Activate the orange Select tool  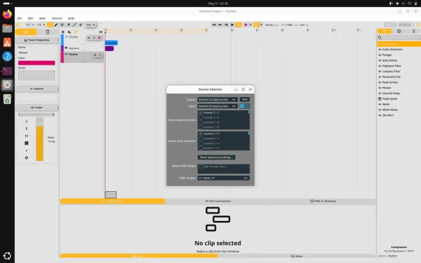point(50,25)
